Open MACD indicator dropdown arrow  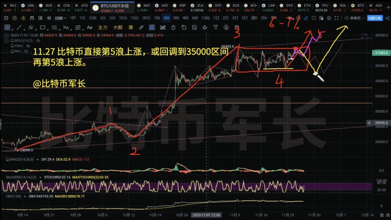[38, 160]
